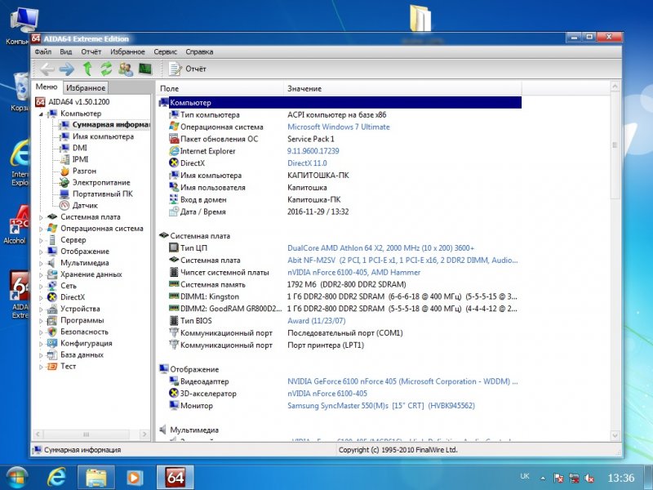The width and height of the screenshot is (653, 490).
Task: Expand the Системная плата tree node
Action: click(x=42, y=217)
